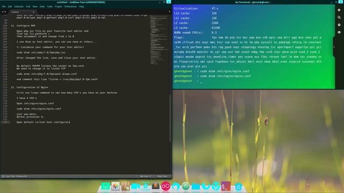Click the "Open default virtual host" line
344x193 pixels.
tap(43, 122)
